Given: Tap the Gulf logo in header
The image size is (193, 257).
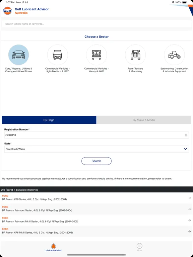Looking at the screenshot, I should click(x=8, y=11).
